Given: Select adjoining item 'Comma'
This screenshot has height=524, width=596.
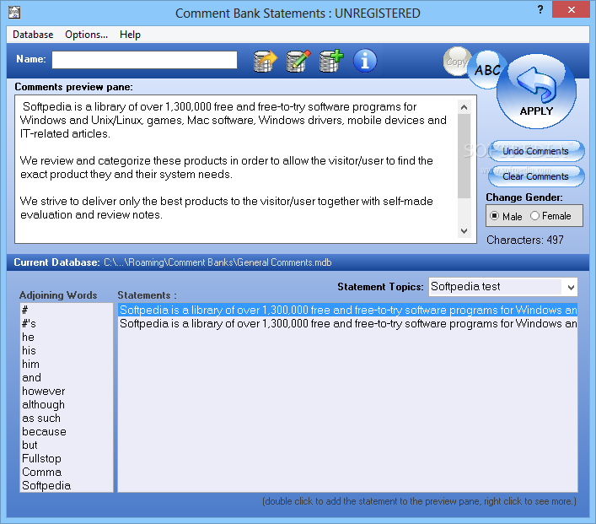Looking at the screenshot, I should [x=67, y=473].
